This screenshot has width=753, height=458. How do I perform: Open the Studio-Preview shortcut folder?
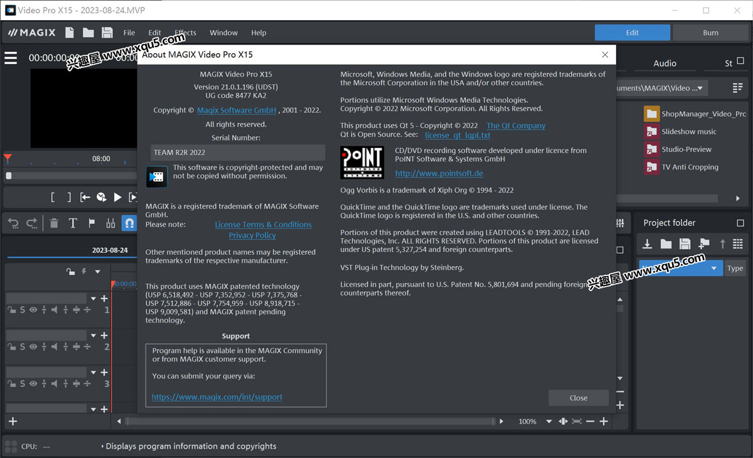(678, 149)
